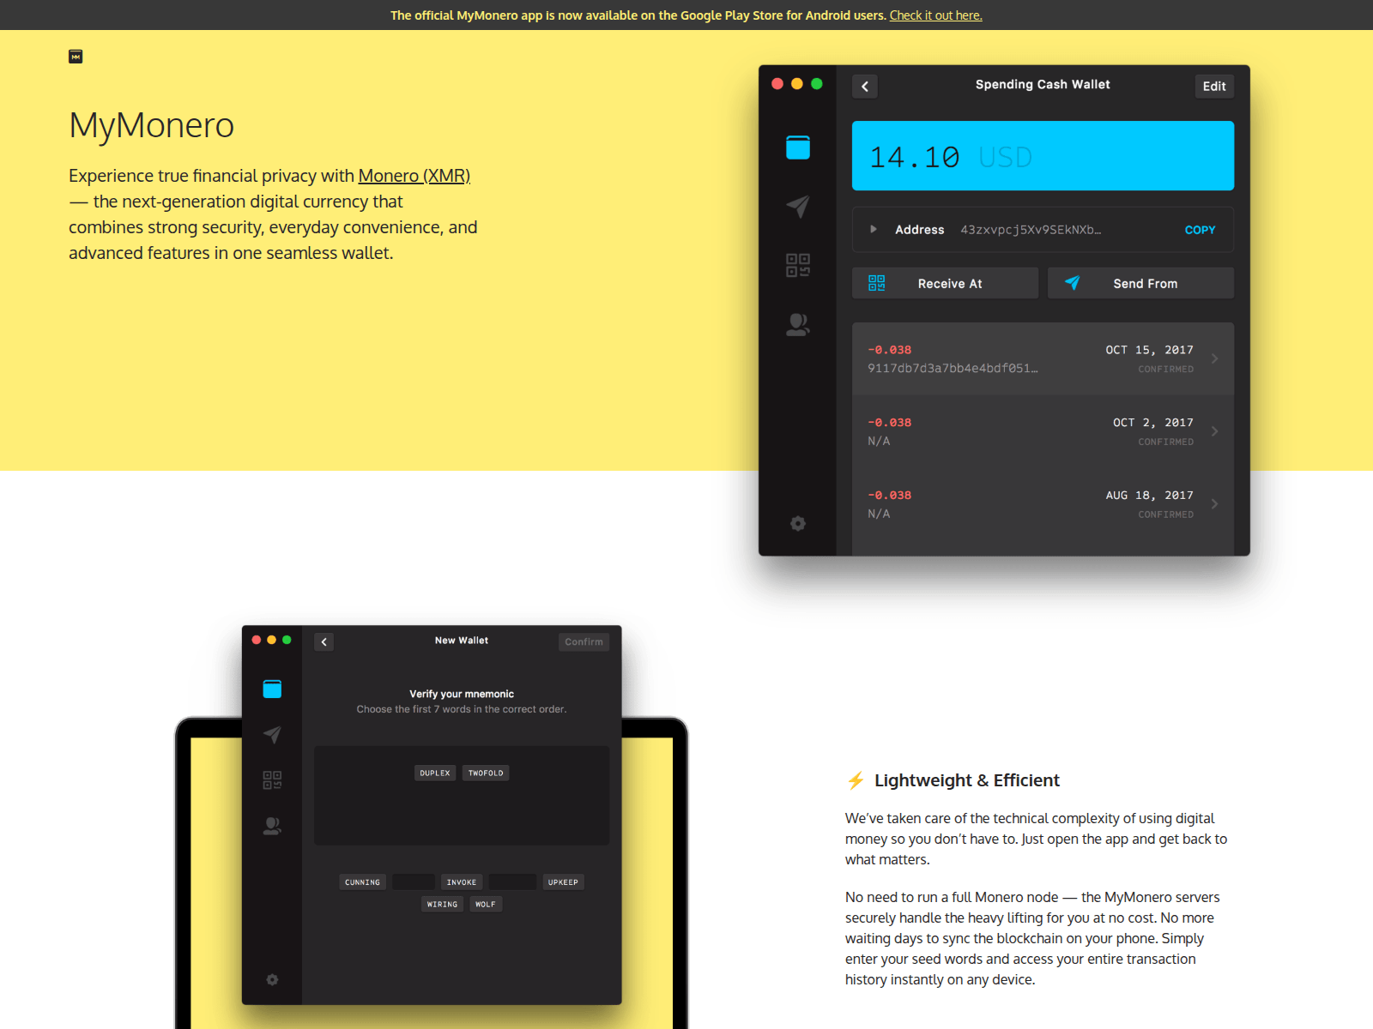Screen dimensions: 1373x1029
Task: Click the yellow minimize dot on Spending Cash Wallet window
Action: pos(797,83)
